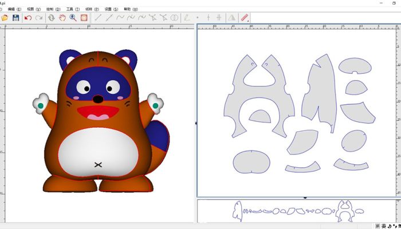Select the second branching seam edit tool
The height and width of the screenshot is (229, 401).
[163, 18]
